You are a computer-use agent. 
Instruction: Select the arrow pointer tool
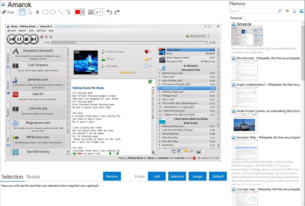(30, 12)
